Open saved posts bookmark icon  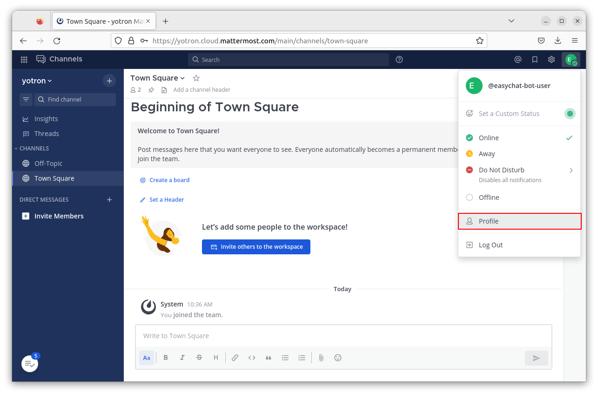click(535, 60)
